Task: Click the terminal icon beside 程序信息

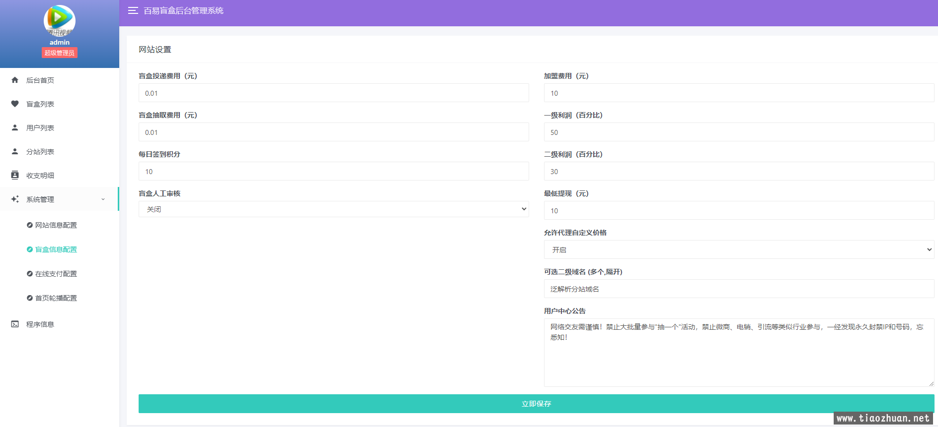Action: pyautogui.click(x=15, y=324)
